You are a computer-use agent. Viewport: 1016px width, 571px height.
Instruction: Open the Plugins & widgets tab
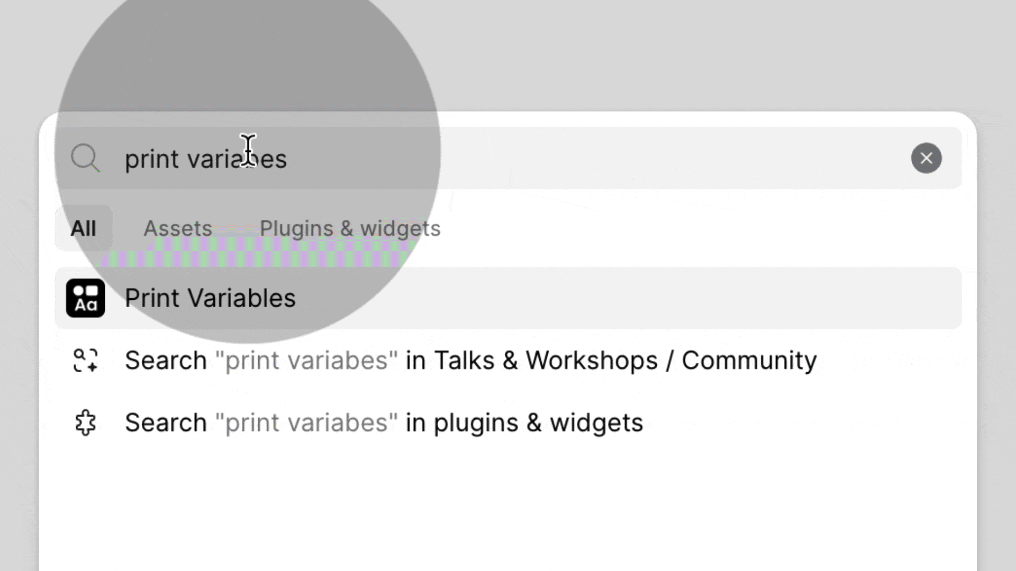coord(350,228)
